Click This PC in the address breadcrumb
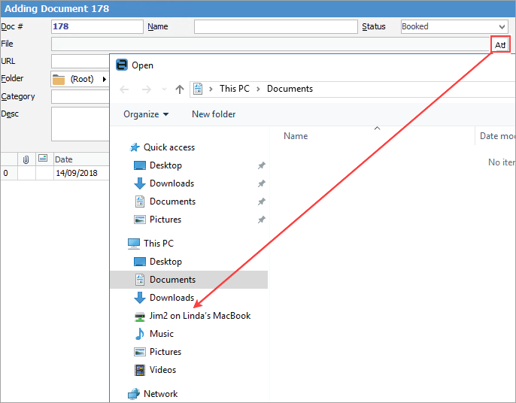The width and height of the screenshot is (516, 403). tap(235, 89)
